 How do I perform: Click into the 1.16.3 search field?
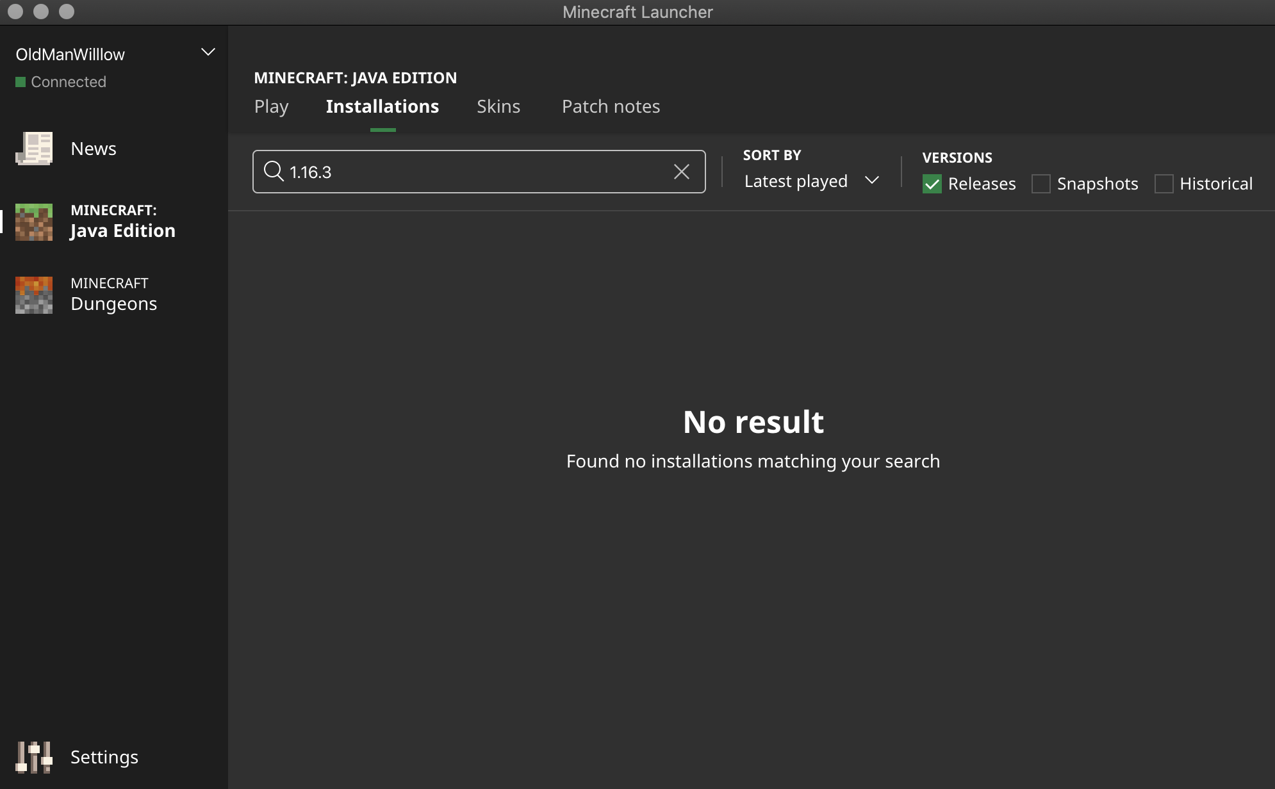tap(474, 172)
